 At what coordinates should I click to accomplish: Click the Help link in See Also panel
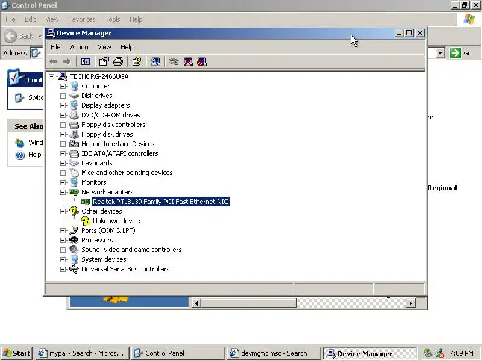coord(34,155)
